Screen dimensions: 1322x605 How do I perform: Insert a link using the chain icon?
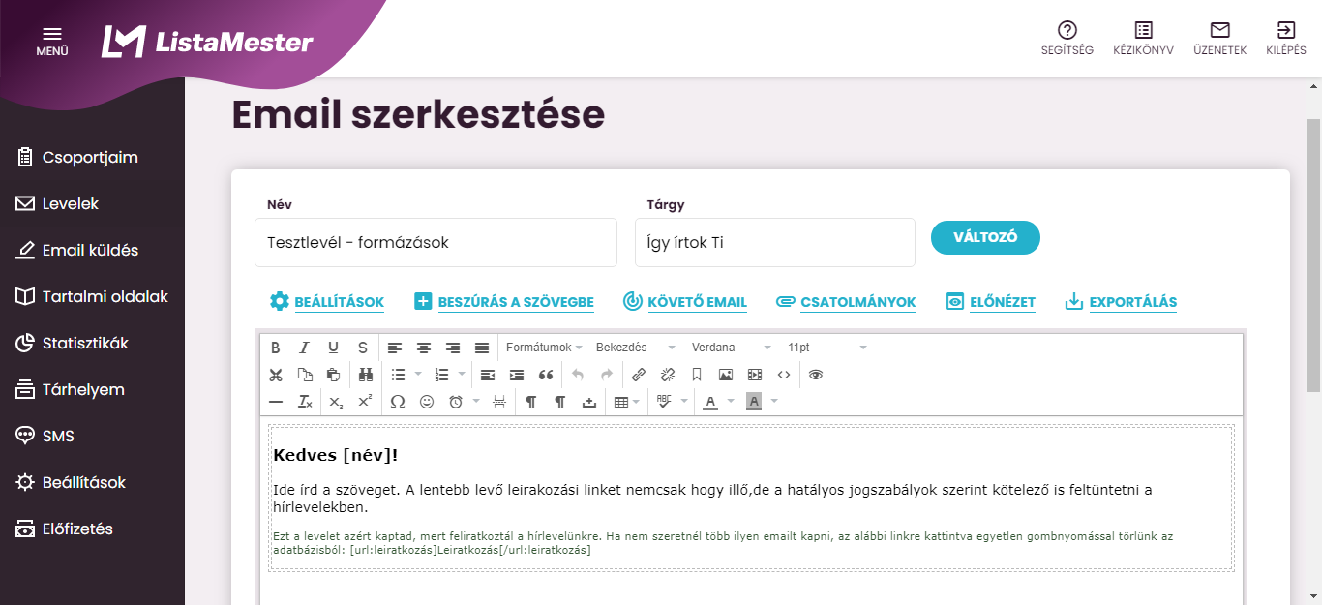point(639,375)
